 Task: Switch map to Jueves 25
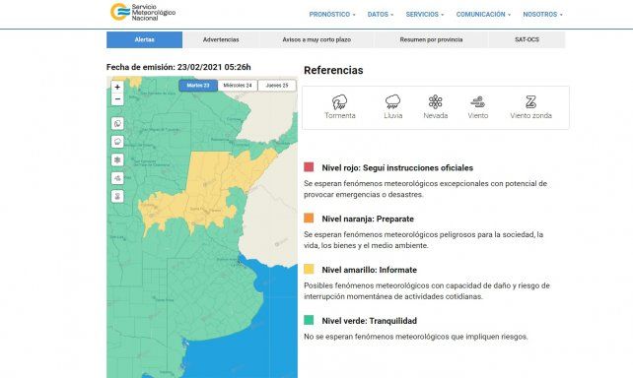[x=277, y=86]
